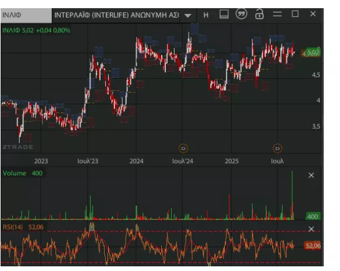The width and height of the screenshot is (340, 271).
Task: Click the 4,5 price axis label
Action: tap(316, 75)
